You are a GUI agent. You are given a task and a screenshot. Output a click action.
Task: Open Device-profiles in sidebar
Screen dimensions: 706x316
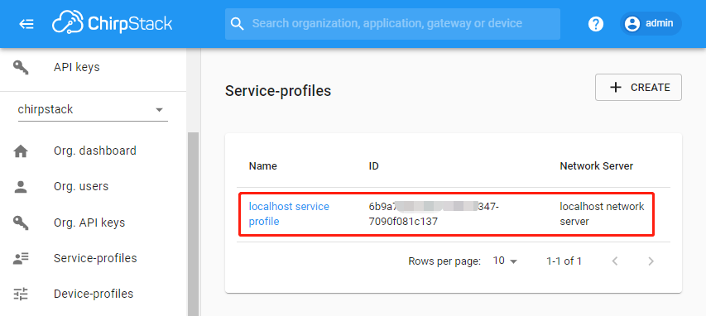point(94,294)
